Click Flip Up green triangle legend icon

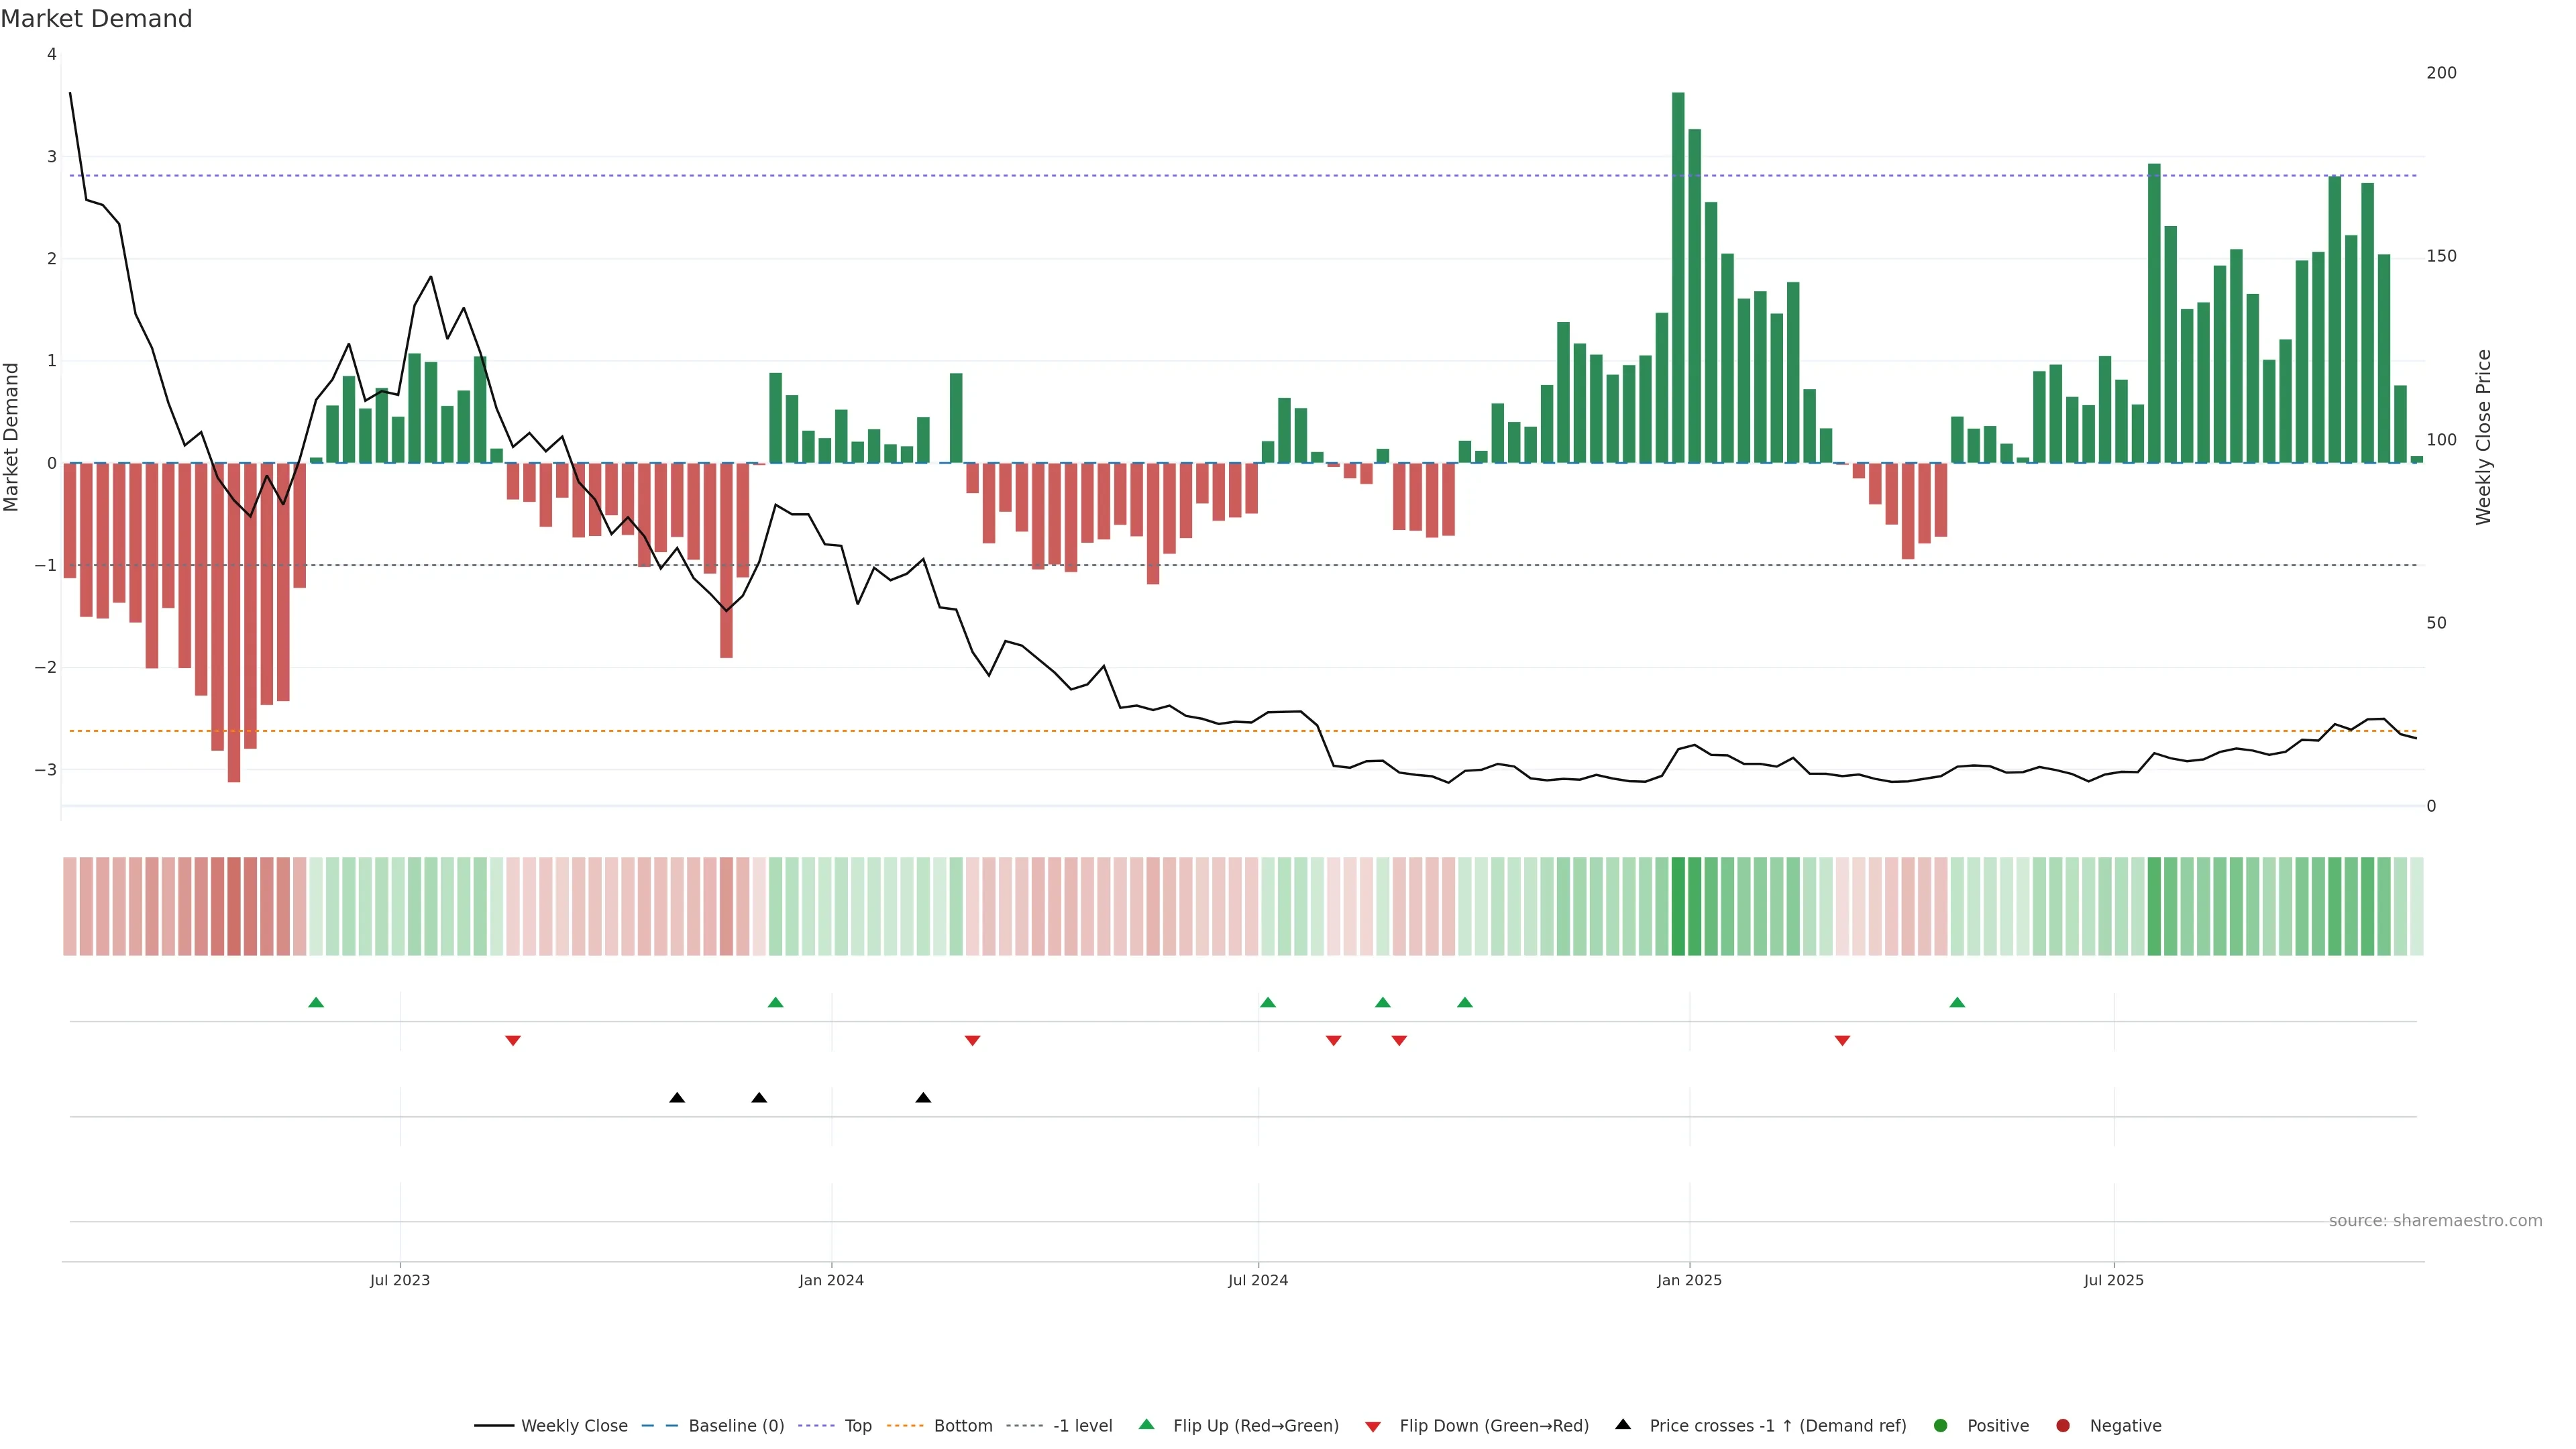pos(1147,1424)
